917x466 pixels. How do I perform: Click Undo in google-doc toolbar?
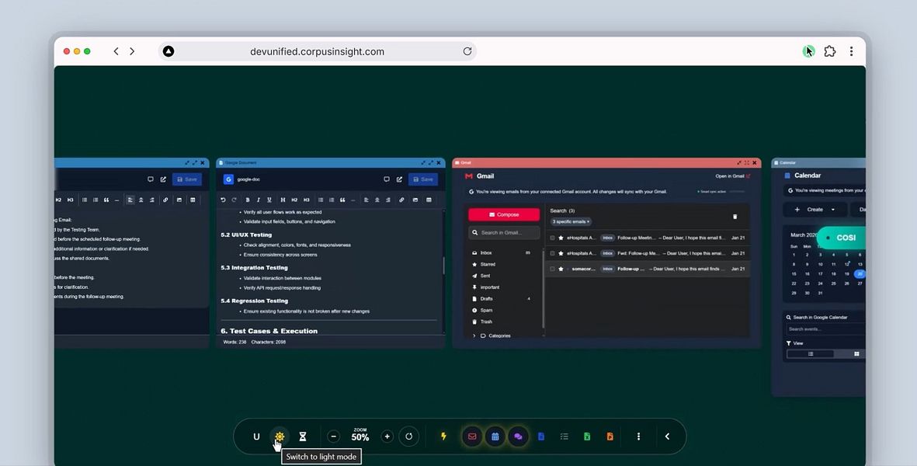223,200
